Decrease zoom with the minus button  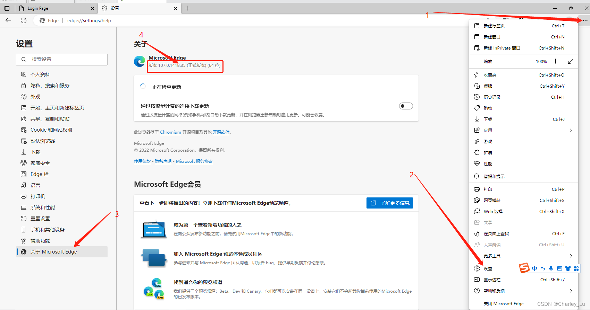click(x=527, y=61)
